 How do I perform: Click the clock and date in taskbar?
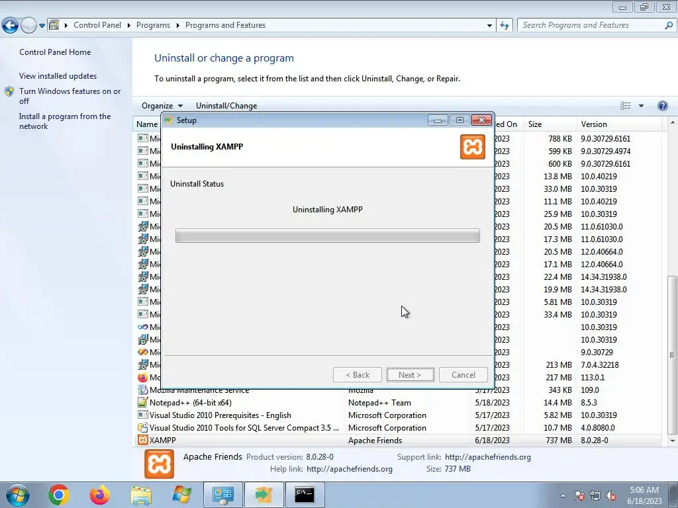pyautogui.click(x=644, y=495)
